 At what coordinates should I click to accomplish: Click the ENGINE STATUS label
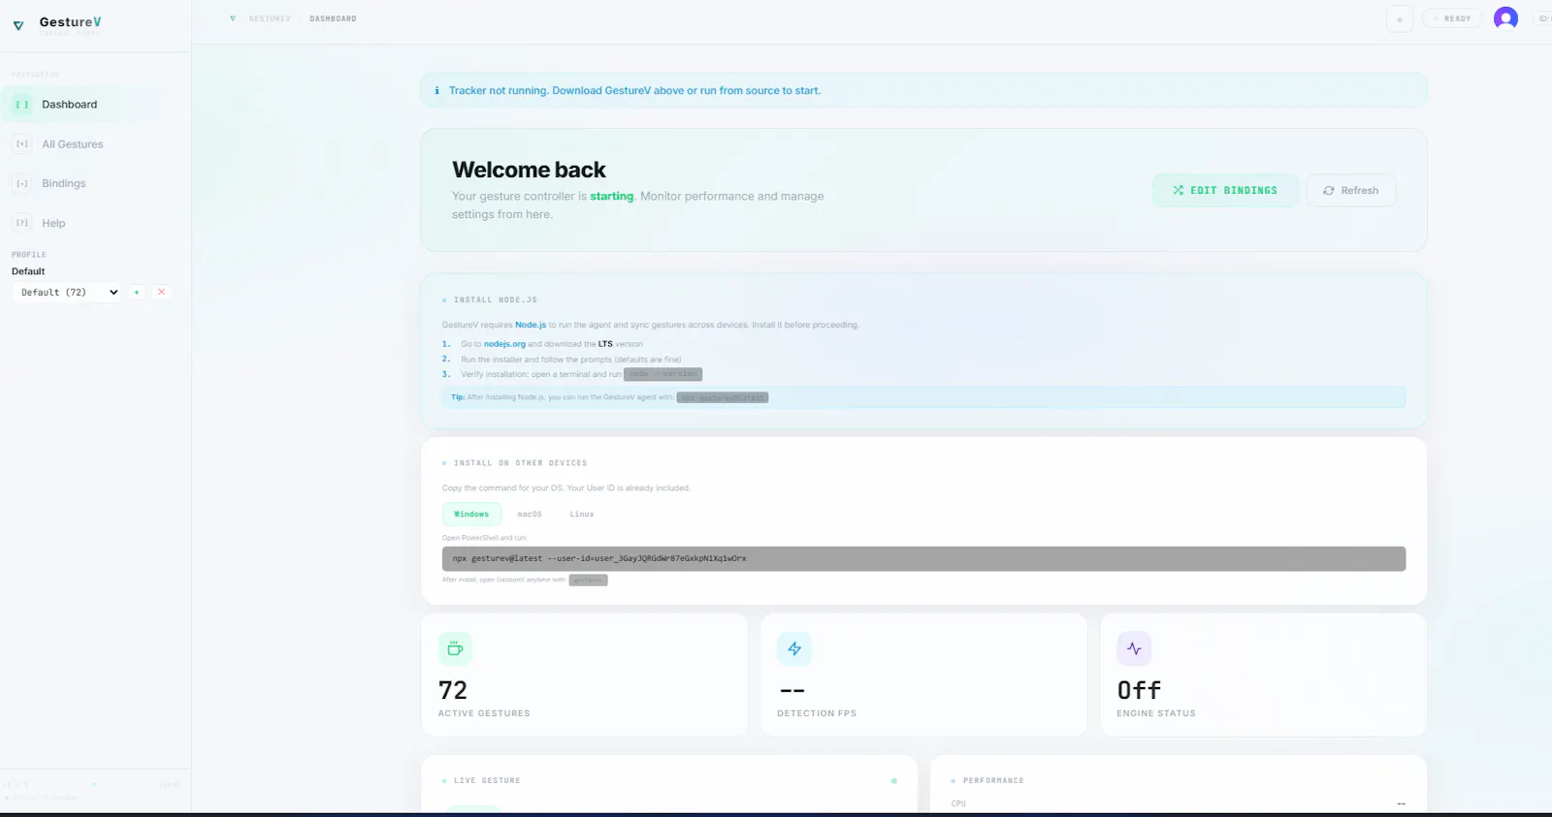click(x=1156, y=713)
